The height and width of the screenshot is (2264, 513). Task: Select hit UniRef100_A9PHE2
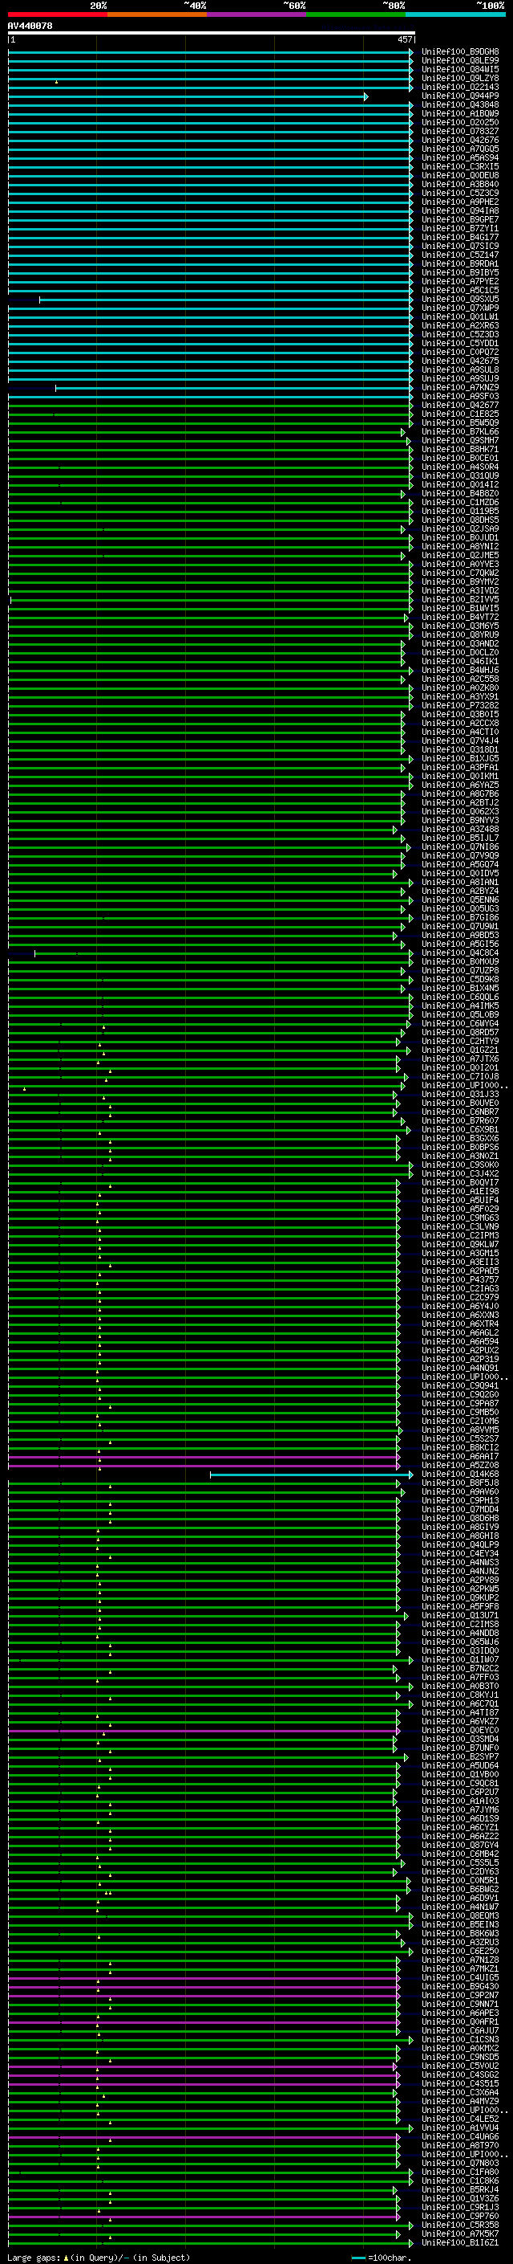coord(459,202)
